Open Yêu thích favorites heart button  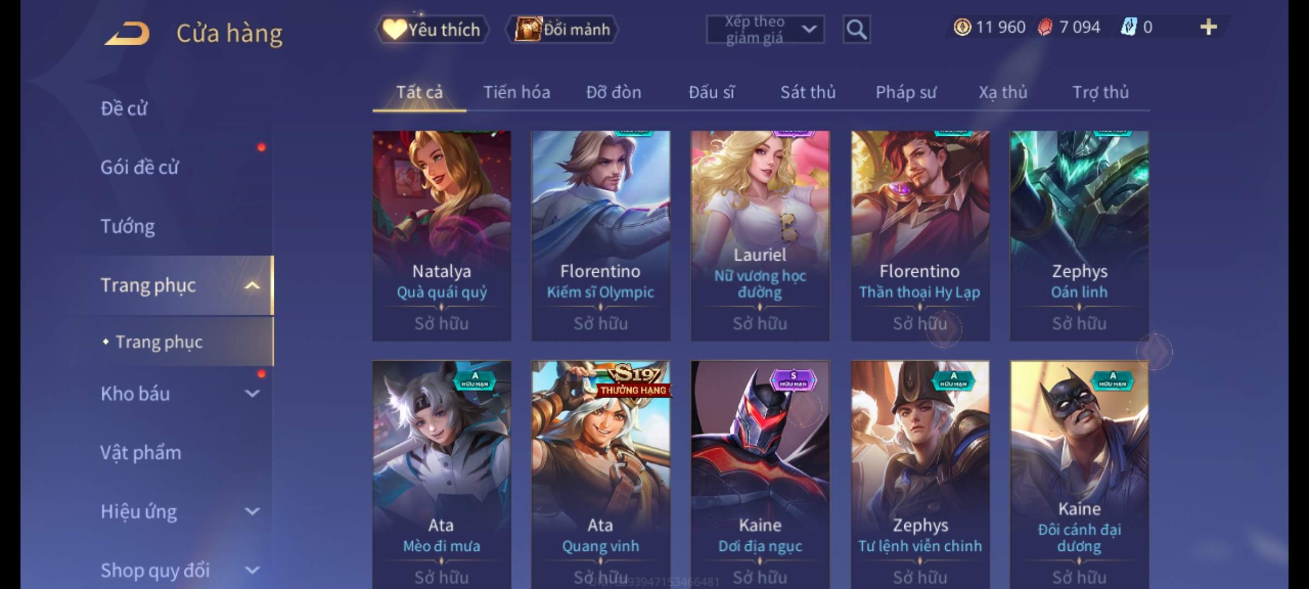[x=433, y=29]
